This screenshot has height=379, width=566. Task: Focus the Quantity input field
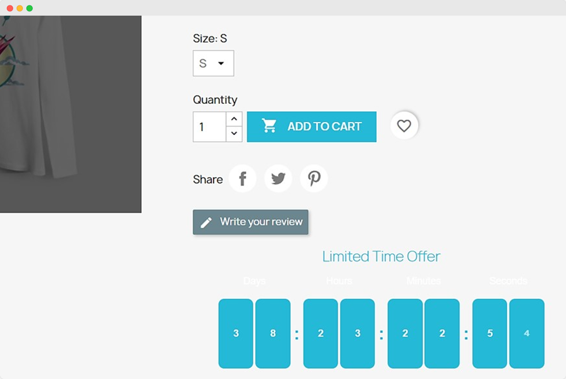coord(210,127)
